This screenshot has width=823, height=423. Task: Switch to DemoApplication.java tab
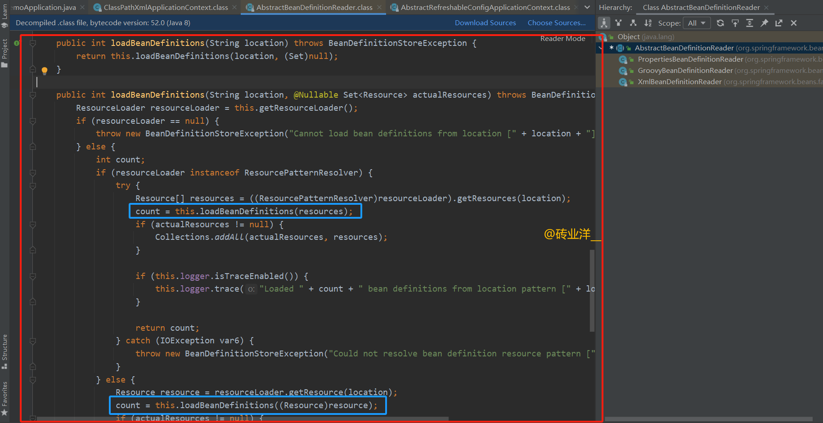point(44,8)
